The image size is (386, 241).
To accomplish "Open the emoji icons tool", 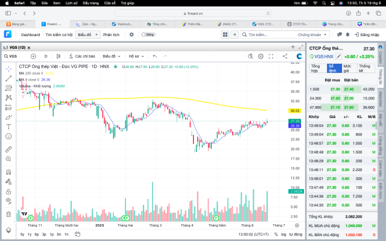I will coord(8,136).
